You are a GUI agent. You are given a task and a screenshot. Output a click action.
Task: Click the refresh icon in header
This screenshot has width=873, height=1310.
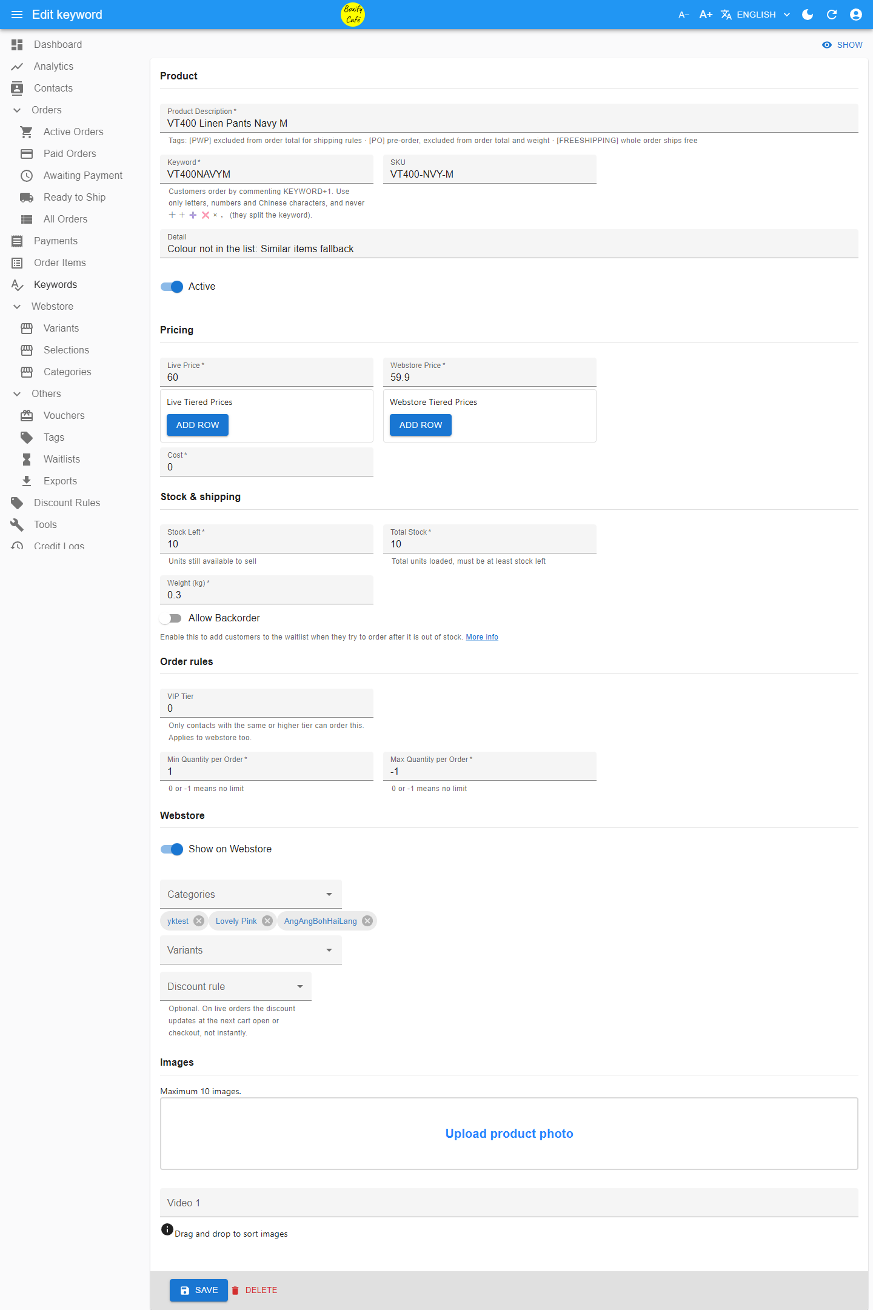[832, 15]
